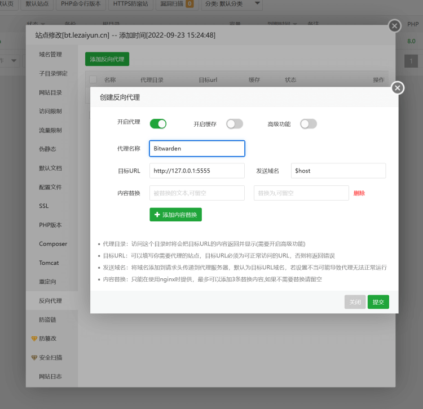Tick the select-all checkbox beside 名称 header
The height and width of the screenshot is (409, 423).
click(x=93, y=79)
